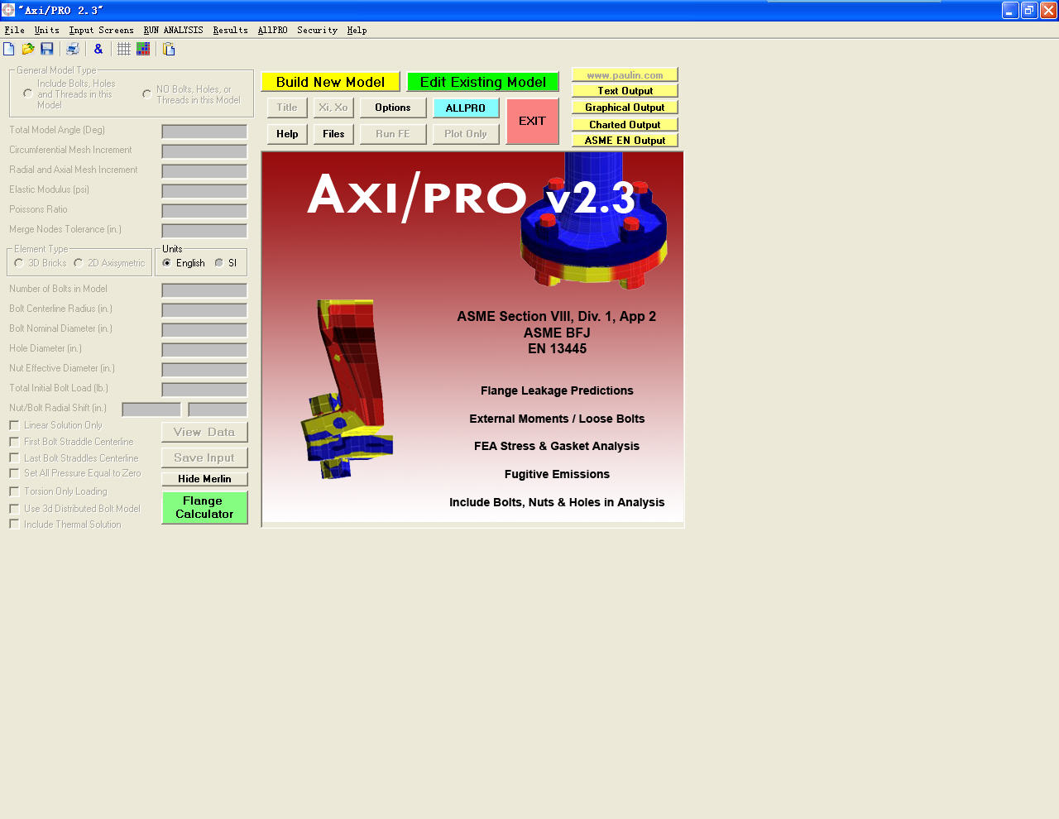Click the Run FE button

tap(393, 134)
